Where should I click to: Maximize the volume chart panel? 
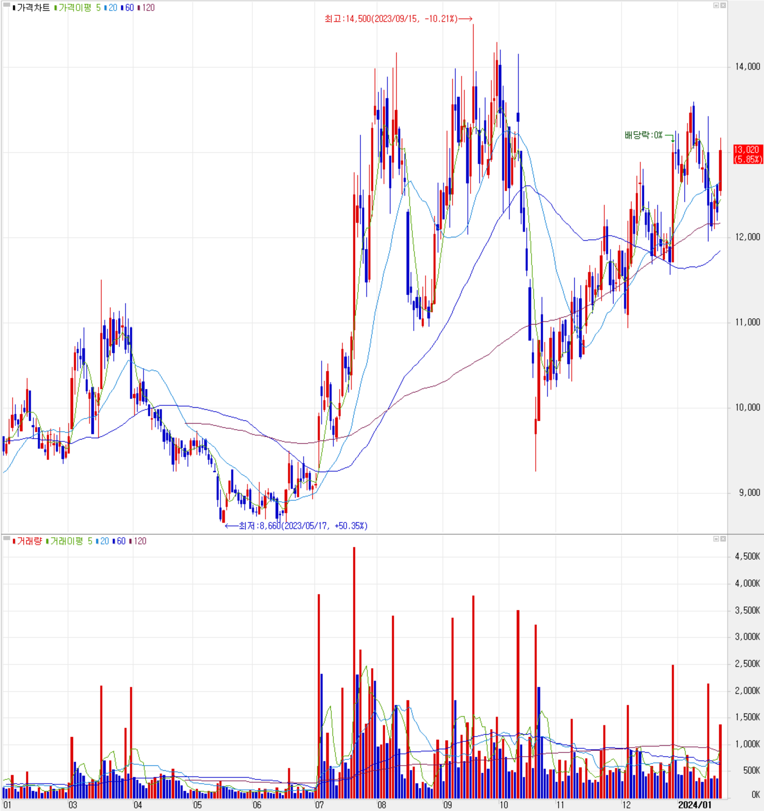tap(716, 539)
